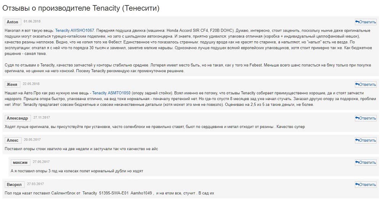382x199 pixels.
Task: Click the Женя username badge
Action: pos(12,84)
